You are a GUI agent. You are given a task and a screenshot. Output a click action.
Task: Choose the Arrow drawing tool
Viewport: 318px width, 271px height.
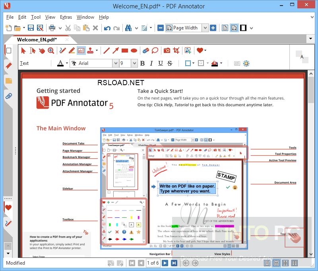[x=116, y=51]
